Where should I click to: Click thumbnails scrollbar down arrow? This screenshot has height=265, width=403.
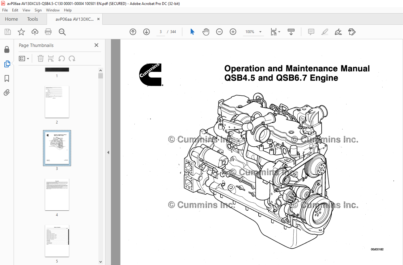click(x=100, y=262)
